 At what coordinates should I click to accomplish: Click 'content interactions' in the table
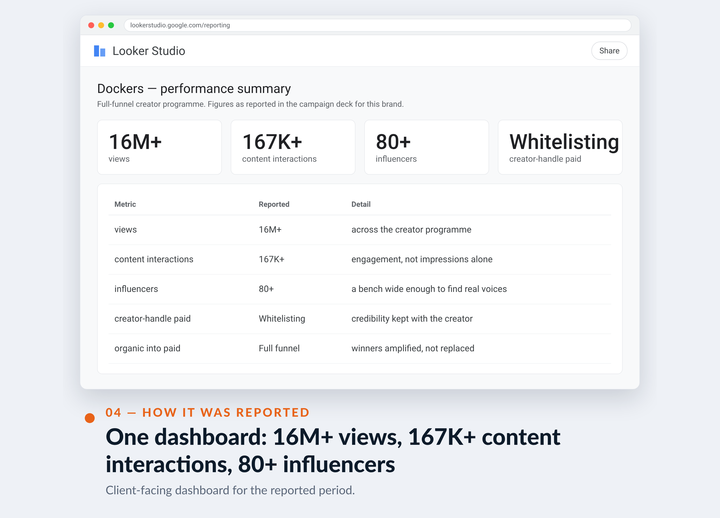coord(154,259)
